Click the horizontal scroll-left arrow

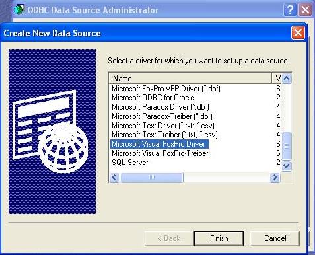(114, 177)
